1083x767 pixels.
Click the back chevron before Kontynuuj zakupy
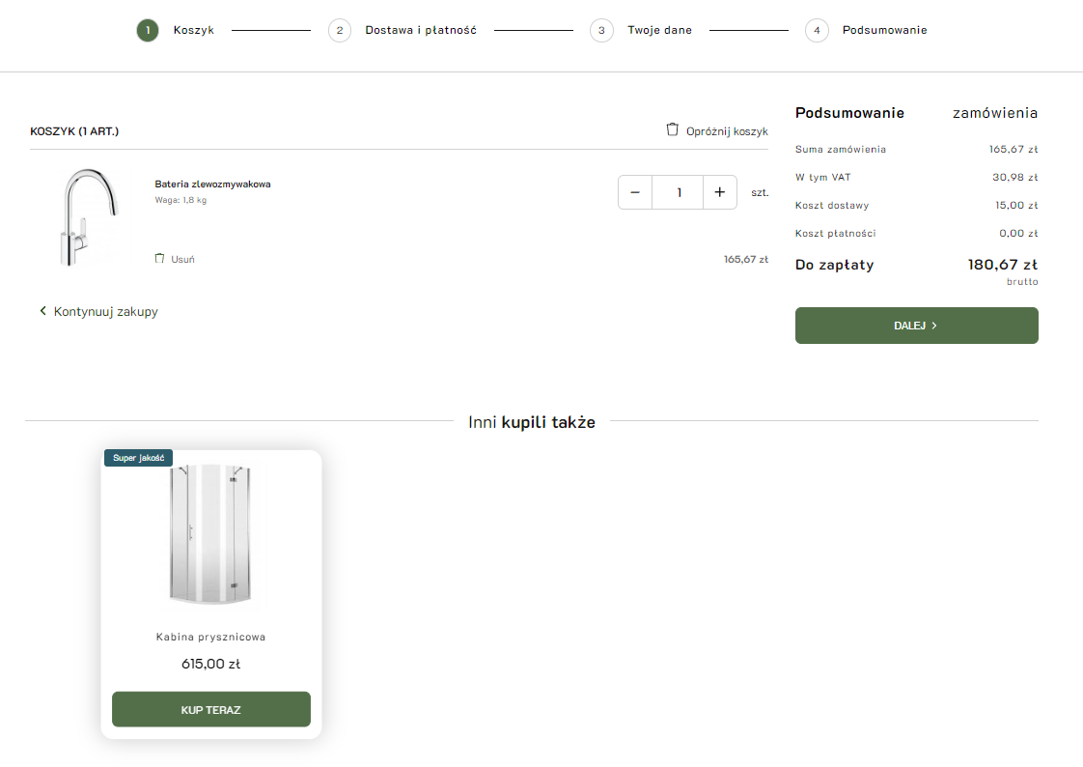click(42, 311)
